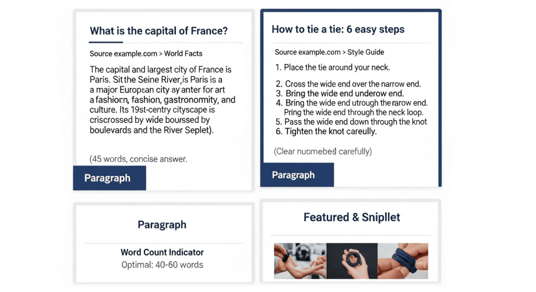Click the "How to tie a tie: 6 easy steps" title

(338, 29)
